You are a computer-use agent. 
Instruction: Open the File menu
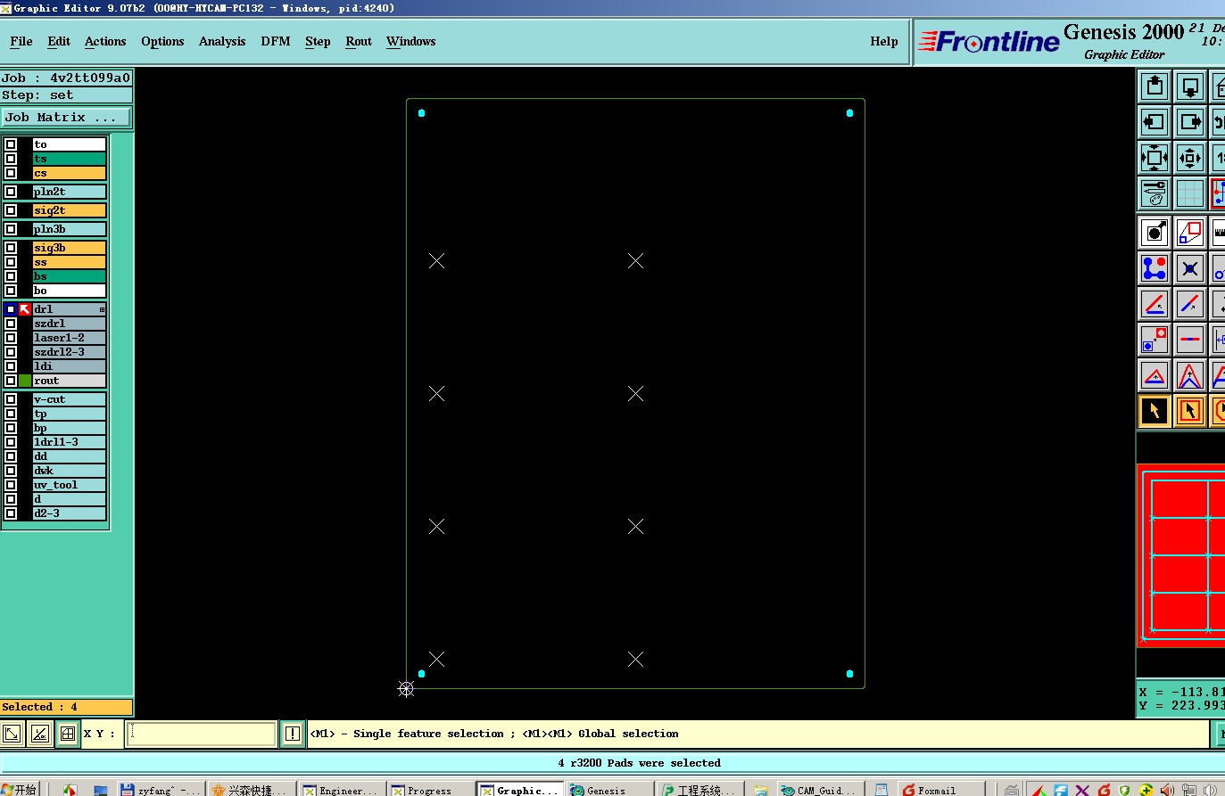pyautogui.click(x=21, y=41)
